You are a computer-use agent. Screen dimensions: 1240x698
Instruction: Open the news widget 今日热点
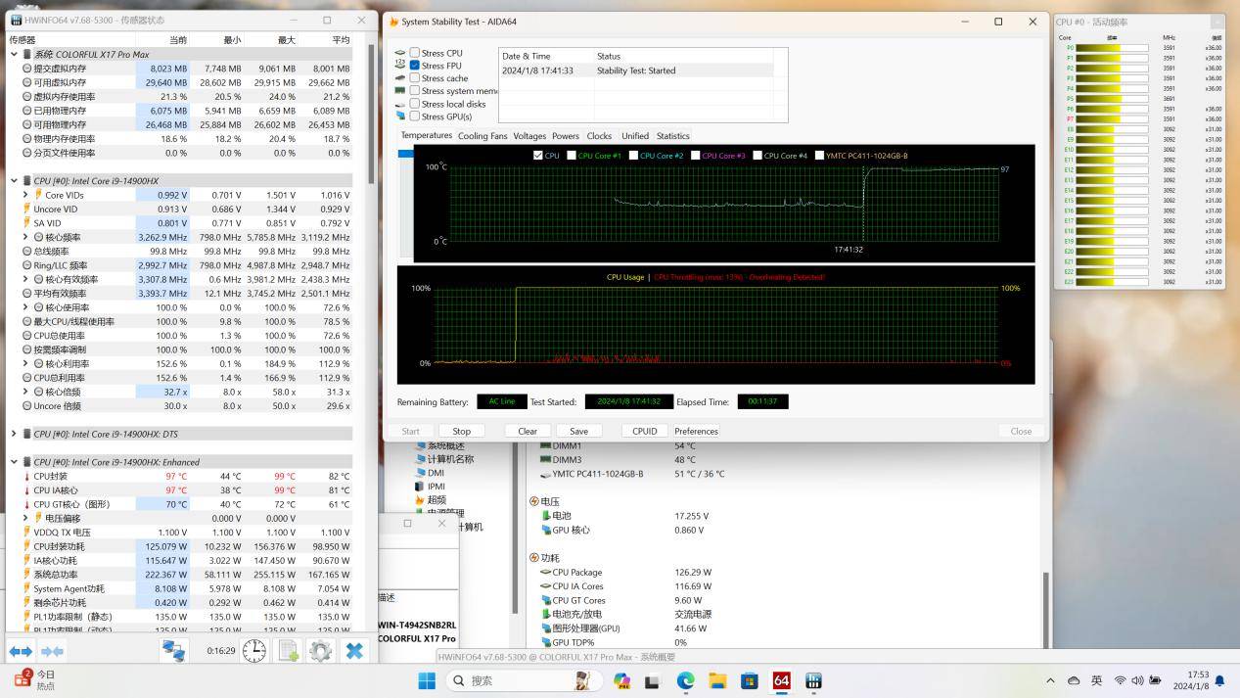pyautogui.click(x=35, y=679)
